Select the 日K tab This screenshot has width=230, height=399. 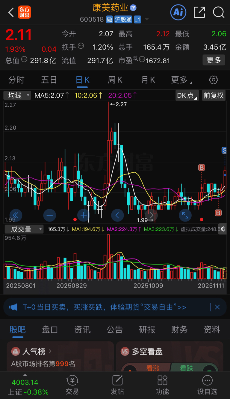point(83,80)
